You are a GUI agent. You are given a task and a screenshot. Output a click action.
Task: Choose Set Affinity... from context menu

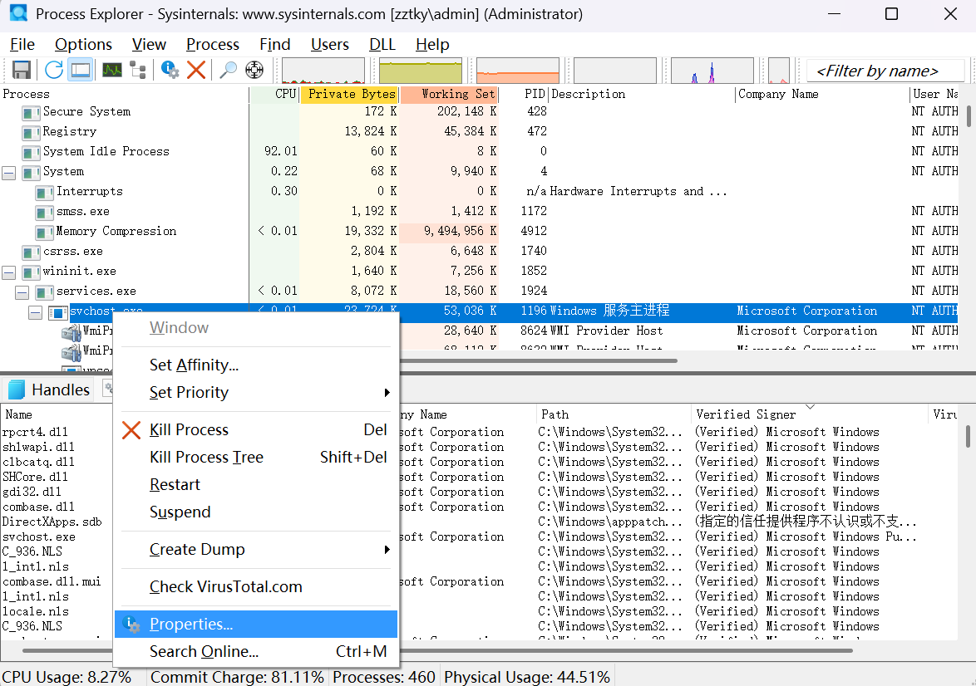pos(256,365)
